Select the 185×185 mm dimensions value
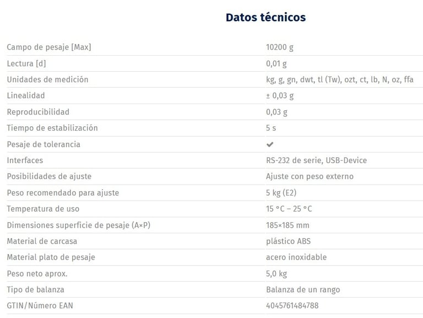Screen dimensions: 423x318 (288, 225)
